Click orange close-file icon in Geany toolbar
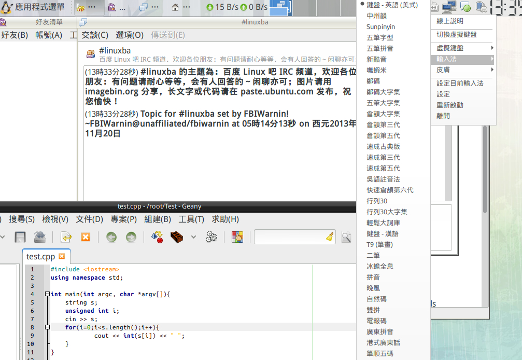The image size is (522, 360). click(86, 237)
